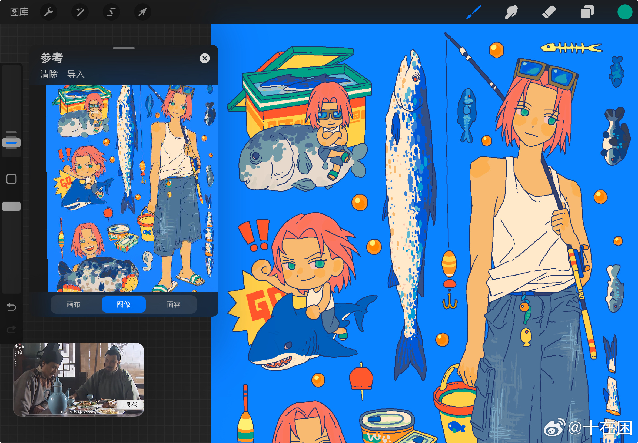Screen dimensions: 638x443
Task: Click the sidebar Undo arrow
Action: coord(11,307)
